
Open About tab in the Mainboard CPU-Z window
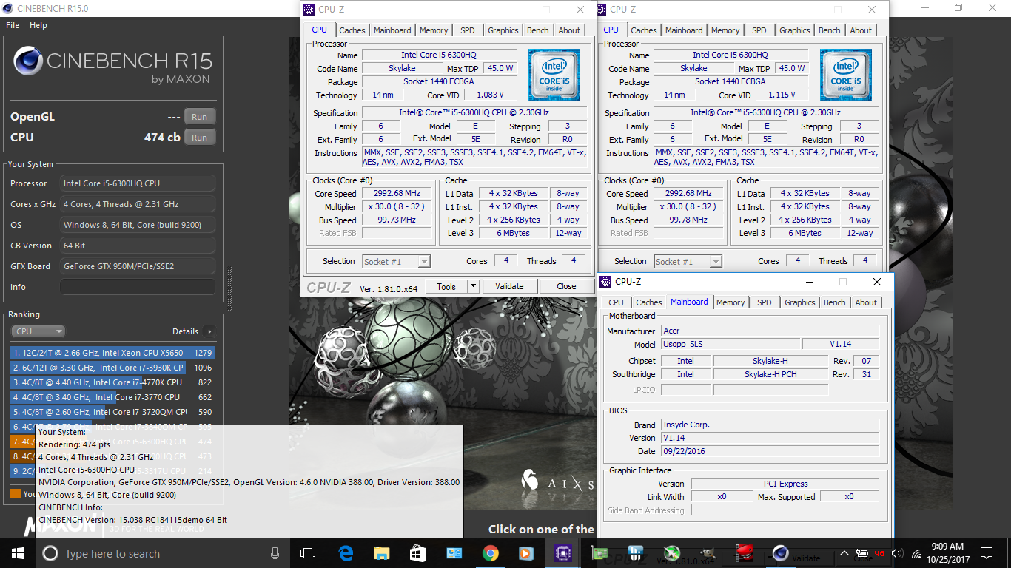pyautogui.click(x=866, y=302)
